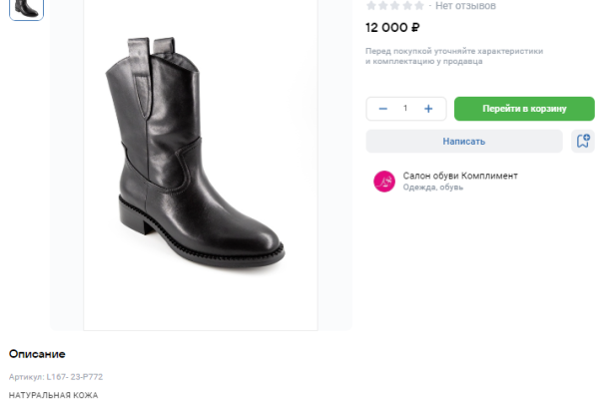Screen dimensions: 599x399
Task: Click the Артикул L167-23-P772 text
Action: (56, 377)
